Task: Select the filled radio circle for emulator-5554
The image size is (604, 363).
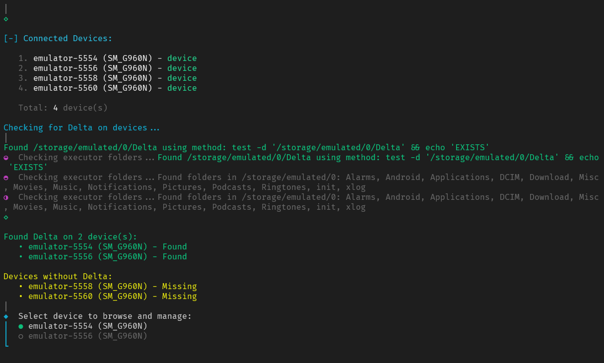Action: (x=20, y=326)
